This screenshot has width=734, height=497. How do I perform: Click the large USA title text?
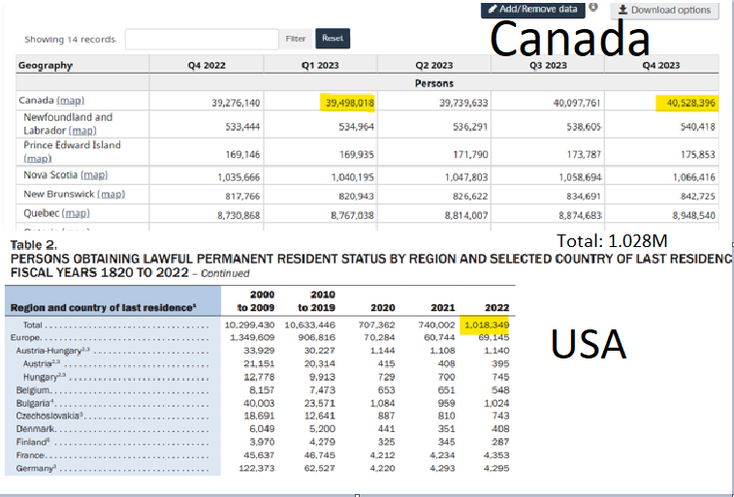tap(588, 344)
